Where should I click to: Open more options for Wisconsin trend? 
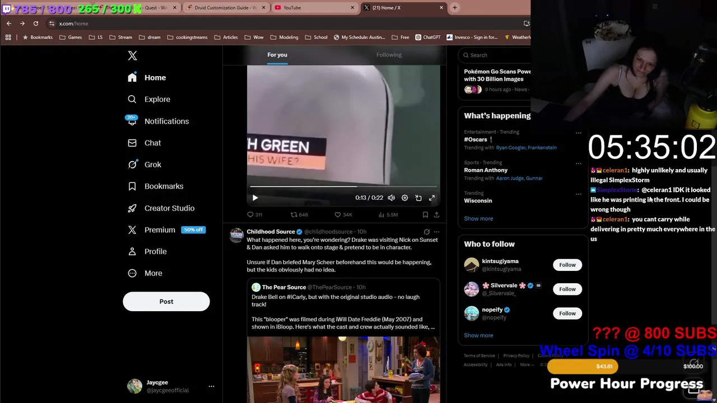point(578,194)
